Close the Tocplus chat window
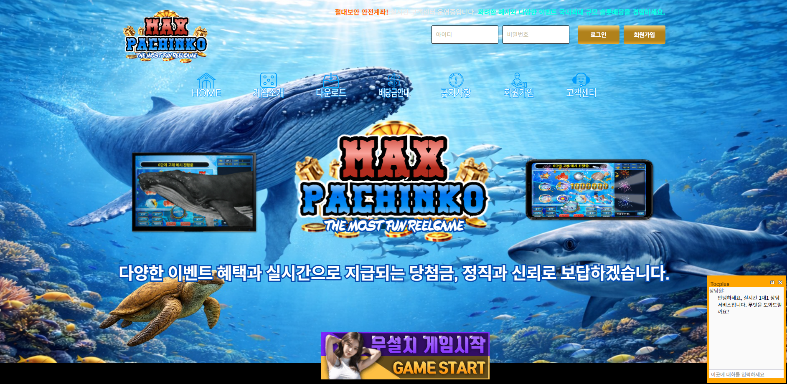 tap(780, 283)
